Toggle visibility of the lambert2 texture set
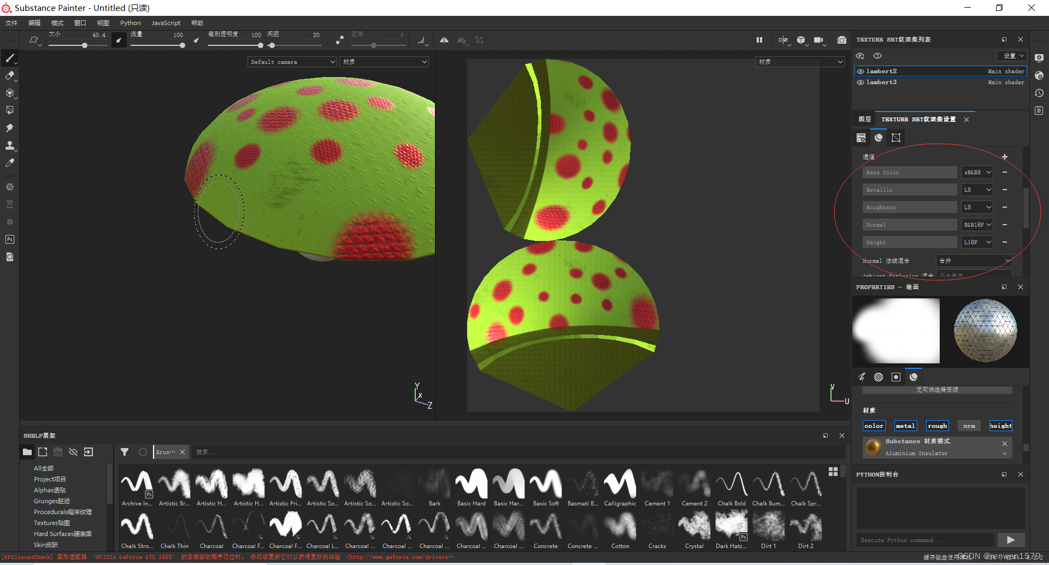This screenshot has height=565, width=1049. pos(859,71)
